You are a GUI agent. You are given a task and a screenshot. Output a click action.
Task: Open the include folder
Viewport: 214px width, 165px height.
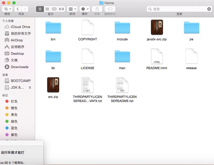(122, 27)
